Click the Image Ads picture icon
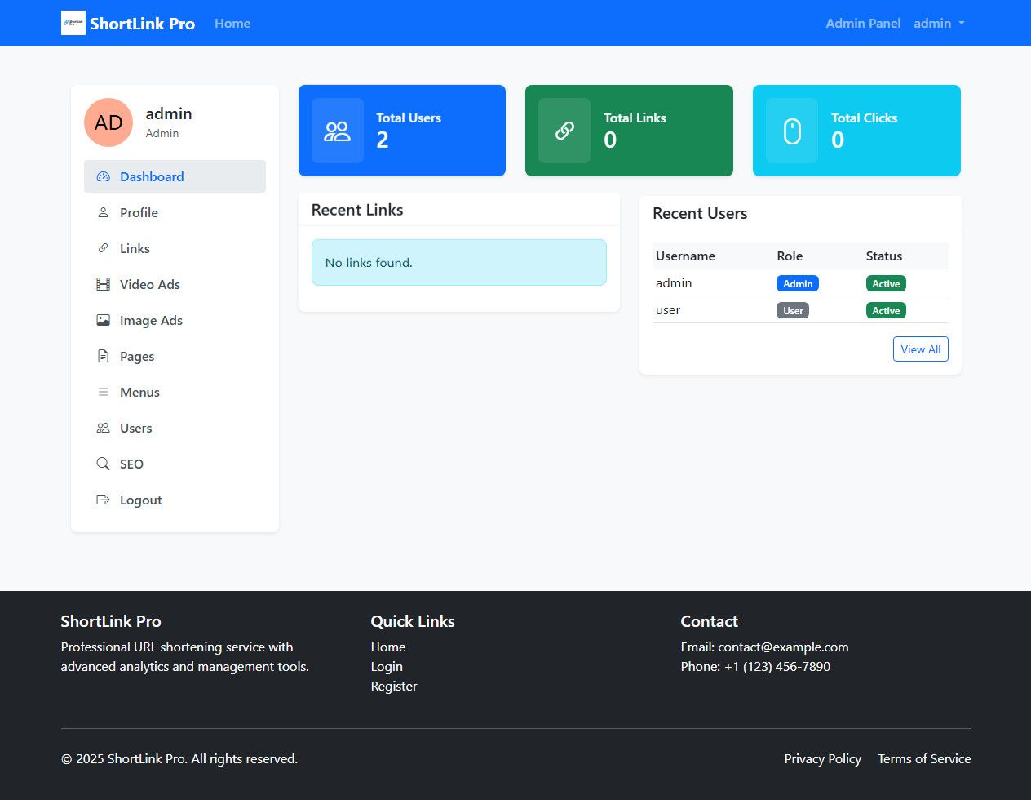This screenshot has width=1031, height=800. tap(103, 320)
